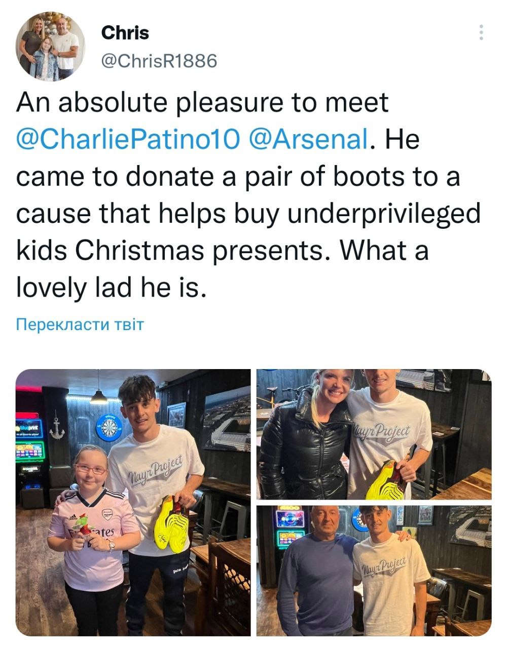This screenshot has height=648, width=507.
Task: Open the photo with man in blue sweater
Action: click(374, 571)
